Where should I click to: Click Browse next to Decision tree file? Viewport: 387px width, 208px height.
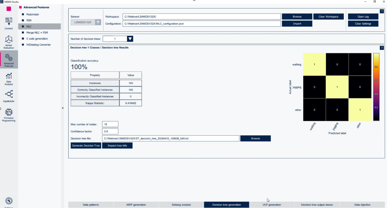(256, 138)
